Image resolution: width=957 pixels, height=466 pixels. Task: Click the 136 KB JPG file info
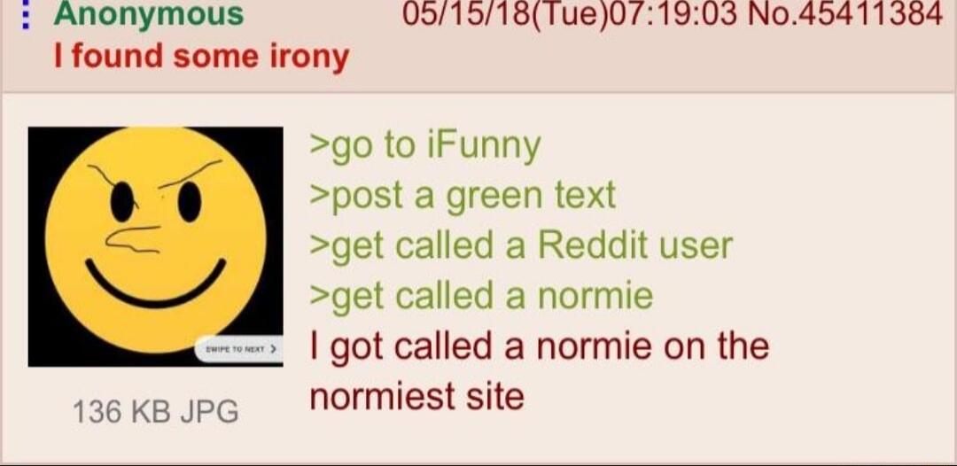pyautogui.click(x=155, y=412)
